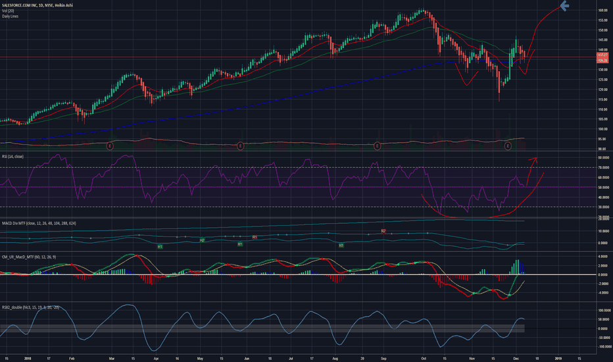Click the earnings E marker before March
The width and height of the screenshot is (613, 362).
tap(110, 146)
